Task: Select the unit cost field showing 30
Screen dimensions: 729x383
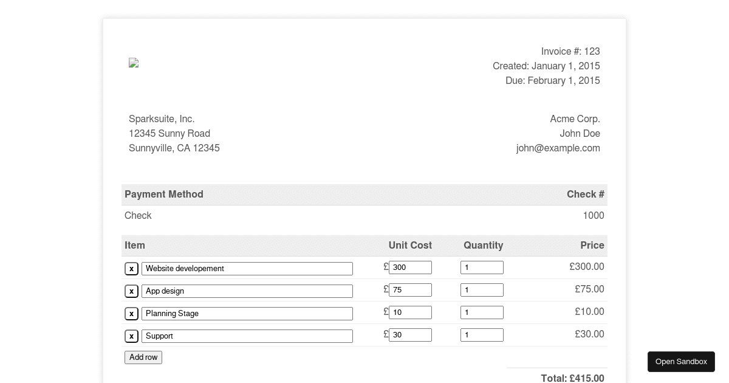Action: click(410, 334)
